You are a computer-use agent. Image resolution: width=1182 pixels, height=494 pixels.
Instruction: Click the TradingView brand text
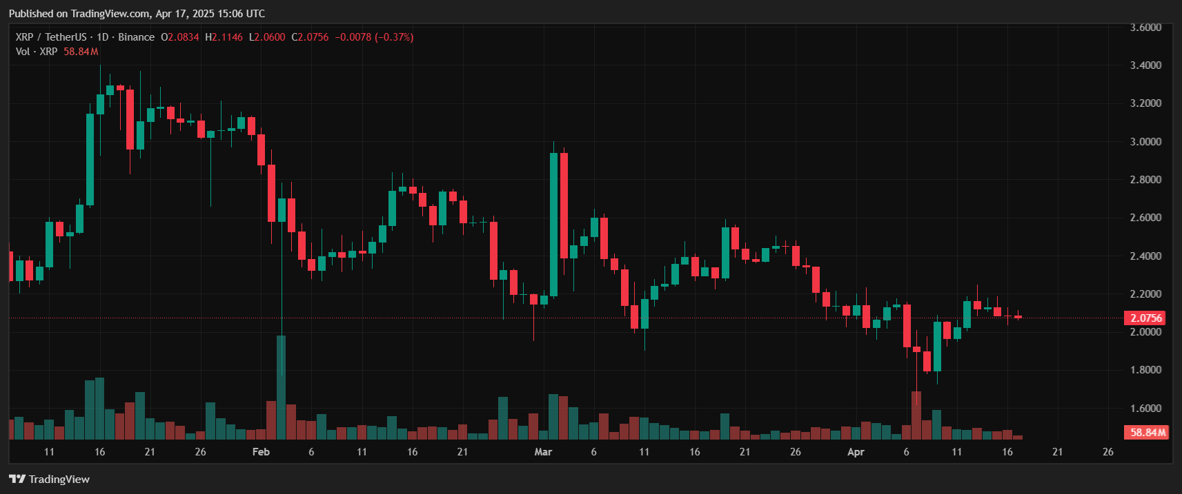(x=59, y=479)
